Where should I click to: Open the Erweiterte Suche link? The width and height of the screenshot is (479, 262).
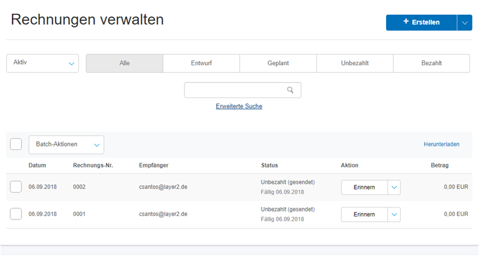[239, 106]
